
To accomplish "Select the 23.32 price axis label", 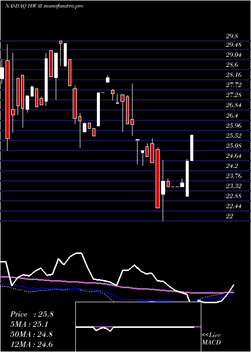I will click(x=233, y=186).
